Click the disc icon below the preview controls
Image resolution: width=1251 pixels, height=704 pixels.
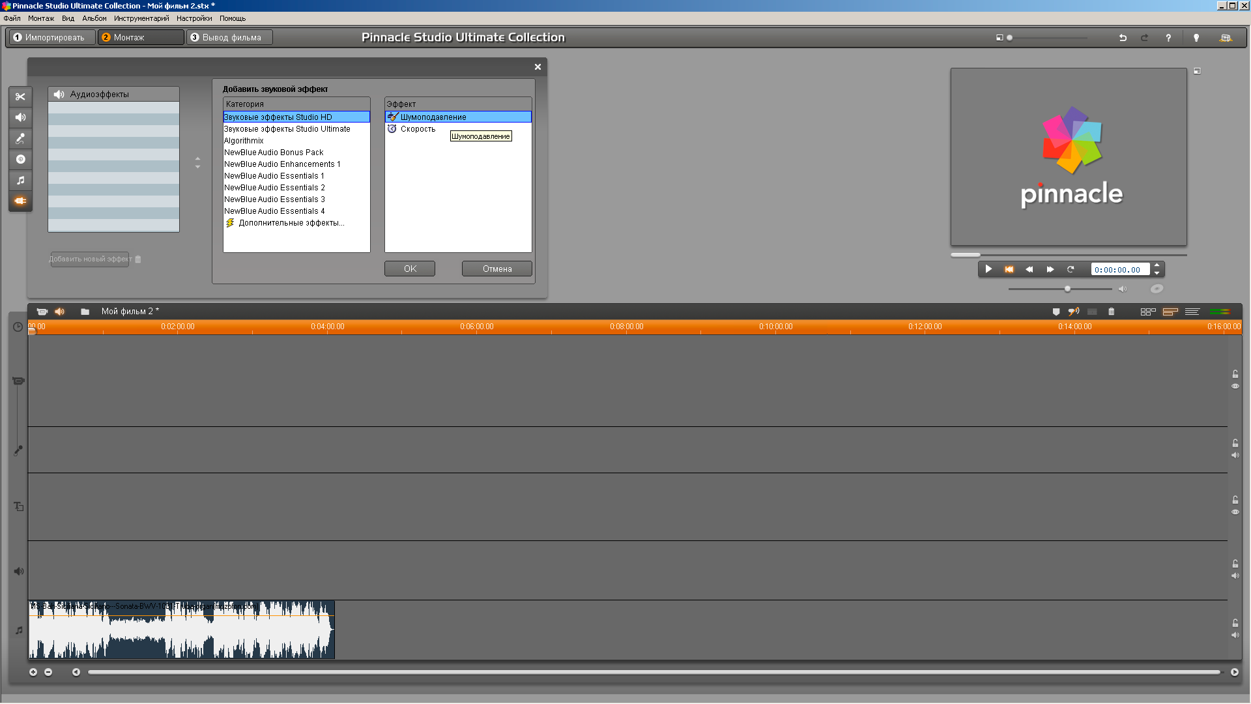click(1157, 289)
